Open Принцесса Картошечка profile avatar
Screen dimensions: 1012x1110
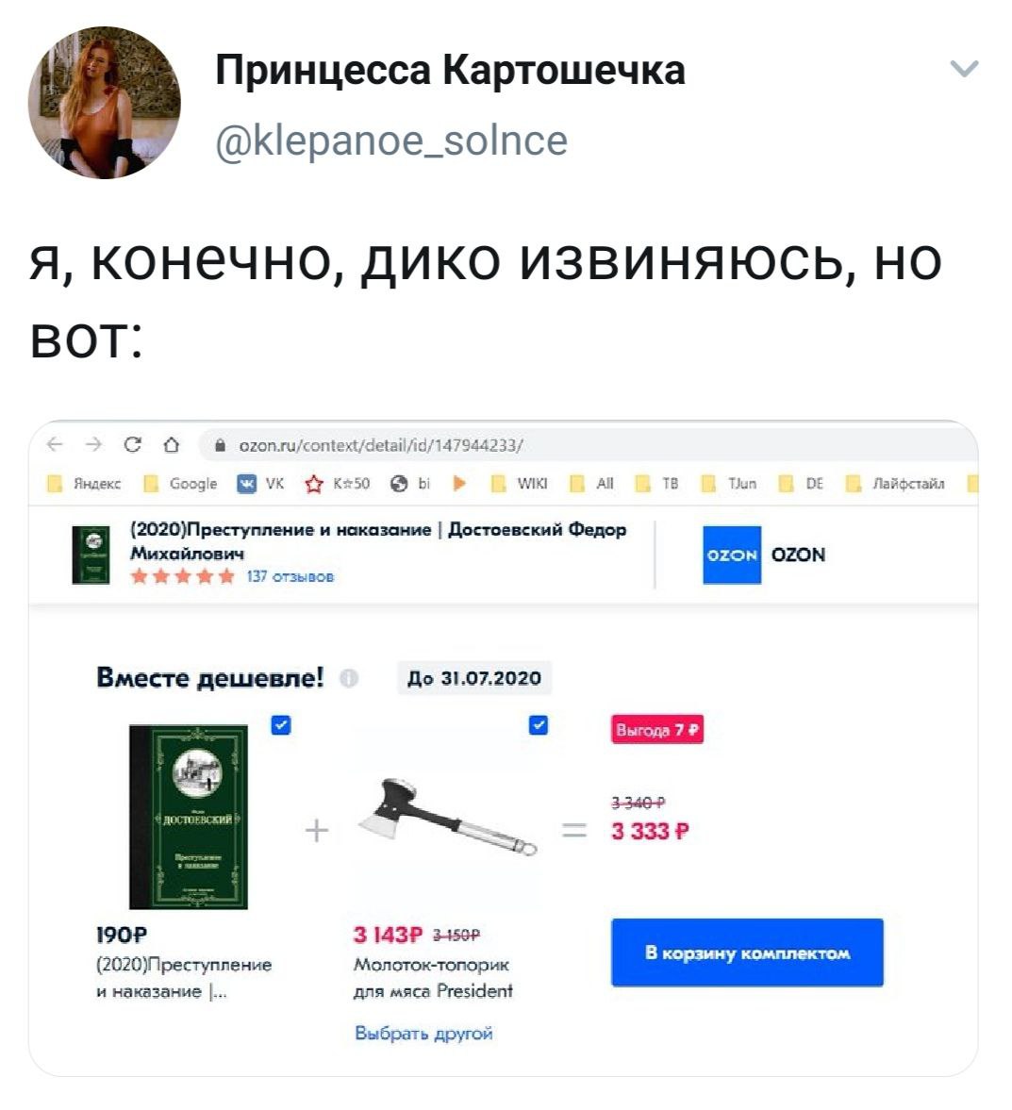point(104,103)
